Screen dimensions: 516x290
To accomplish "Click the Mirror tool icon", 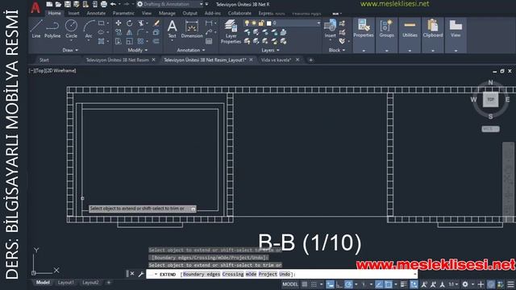I will pos(129,32).
